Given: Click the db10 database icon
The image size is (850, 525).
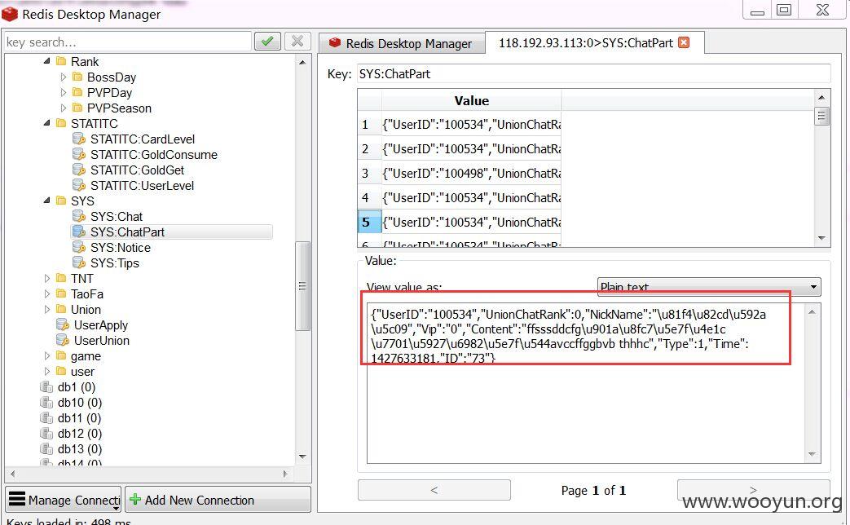Looking at the screenshot, I should [46, 403].
